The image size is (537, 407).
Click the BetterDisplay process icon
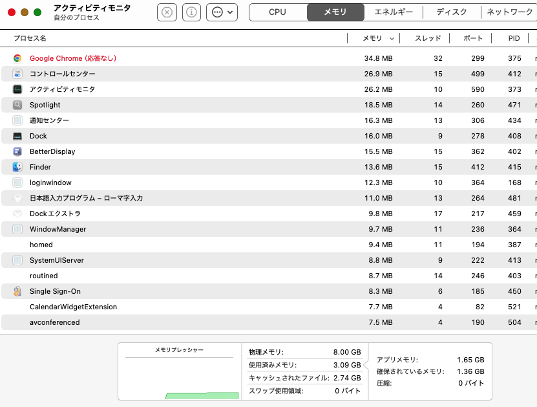[x=17, y=151]
